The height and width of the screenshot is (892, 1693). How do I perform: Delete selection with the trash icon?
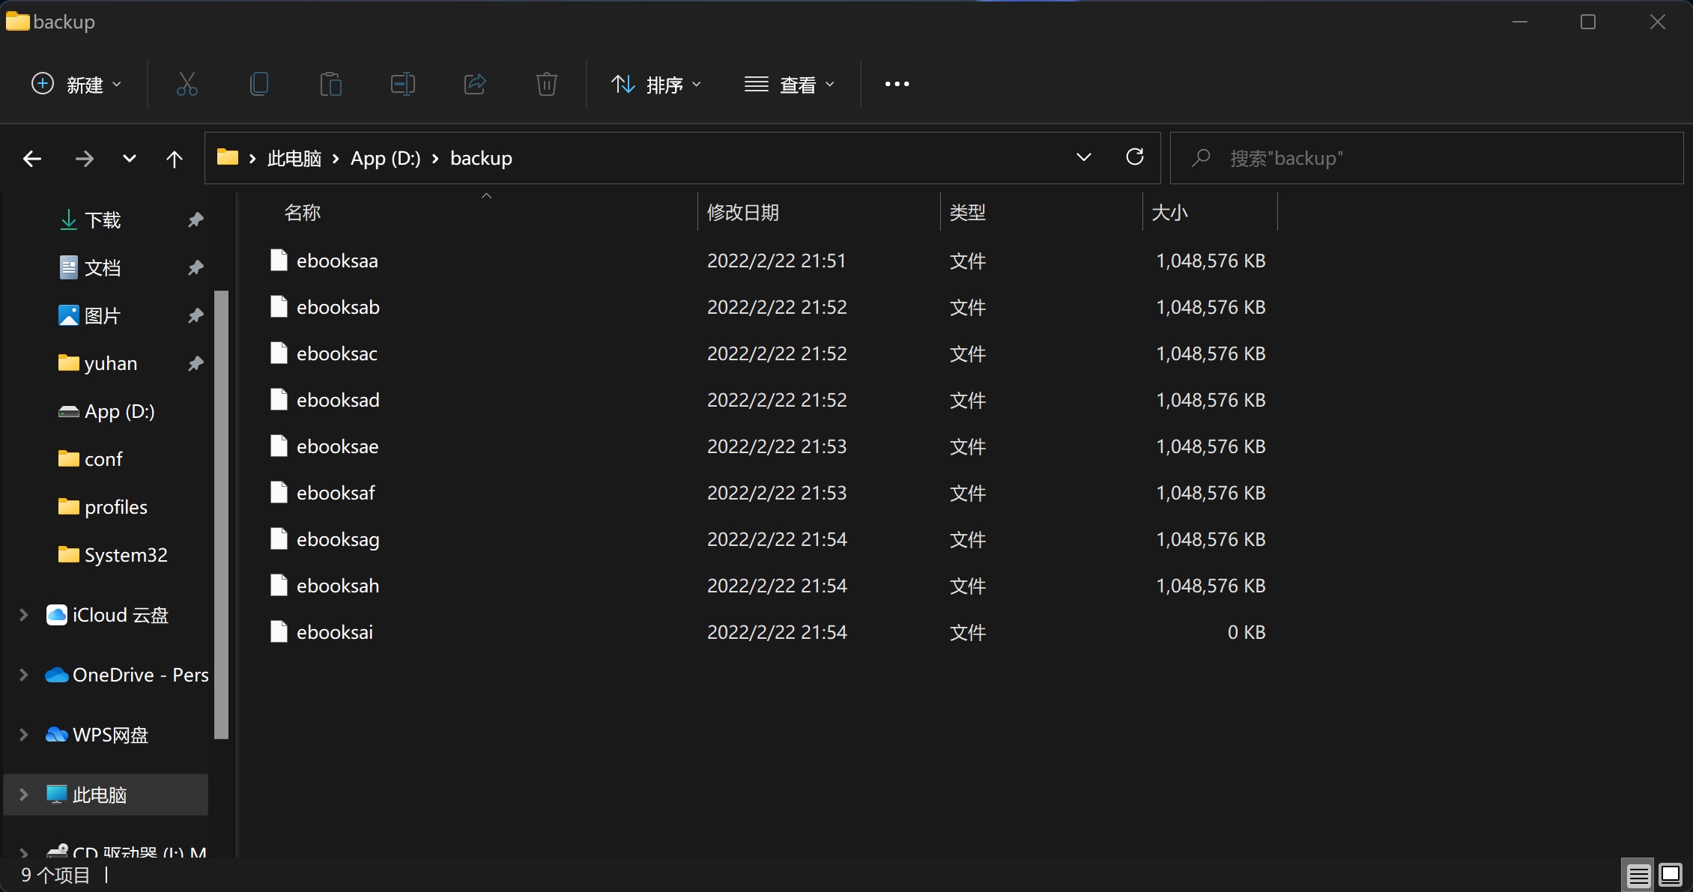click(x=546, y=84)
